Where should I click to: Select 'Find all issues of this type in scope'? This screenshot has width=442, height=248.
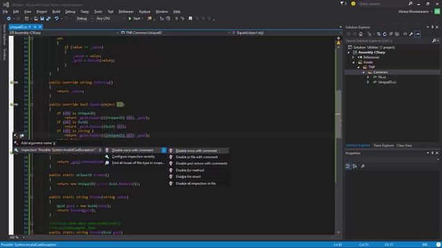[x=138, y=163]
